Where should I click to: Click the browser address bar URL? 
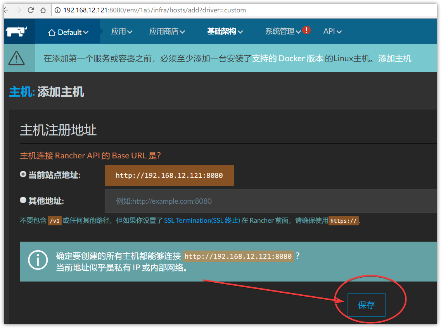point(155,10)
